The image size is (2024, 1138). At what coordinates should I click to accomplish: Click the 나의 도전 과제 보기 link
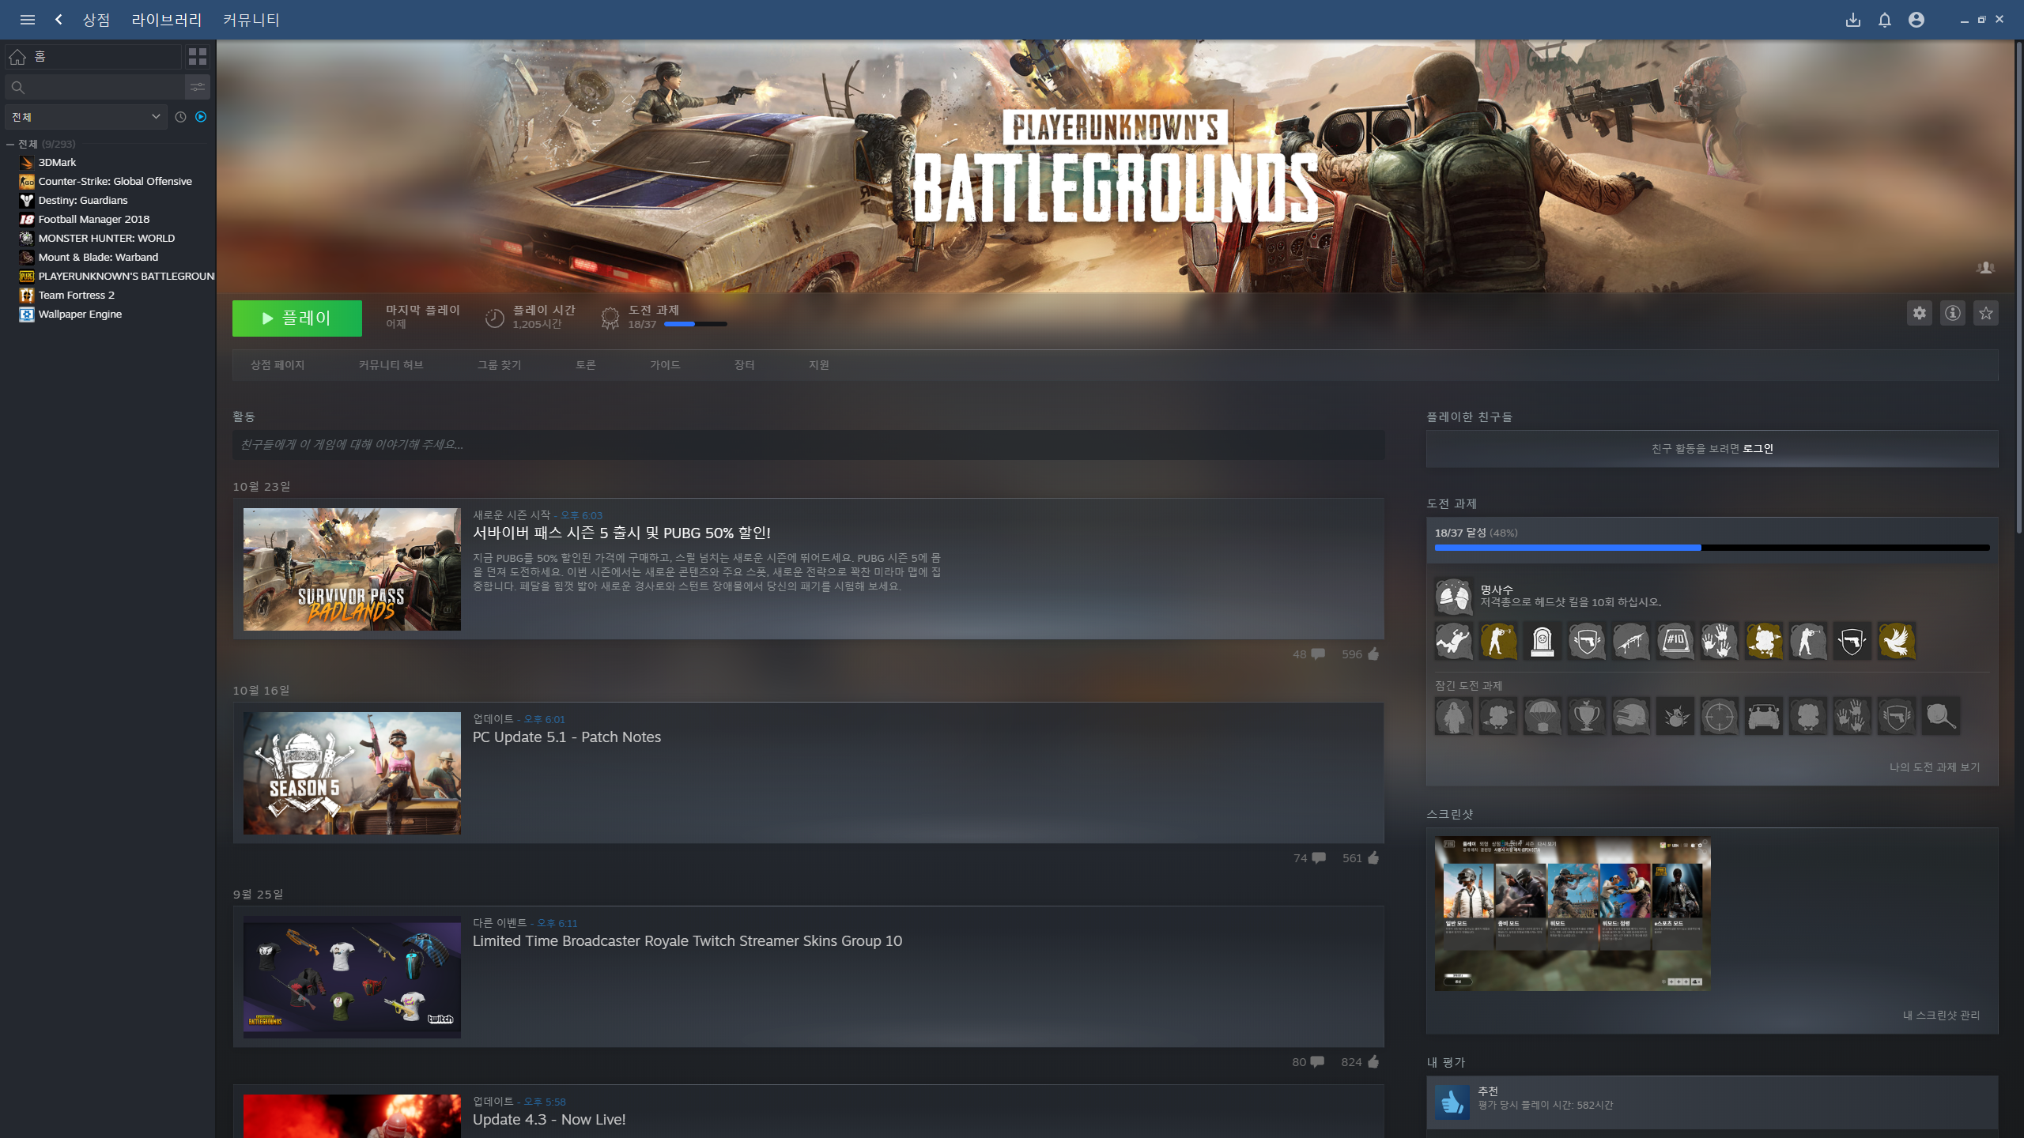click(1934, 767)
